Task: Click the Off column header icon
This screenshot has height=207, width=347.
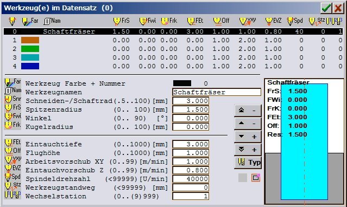Action: click(x=221, y=21)
